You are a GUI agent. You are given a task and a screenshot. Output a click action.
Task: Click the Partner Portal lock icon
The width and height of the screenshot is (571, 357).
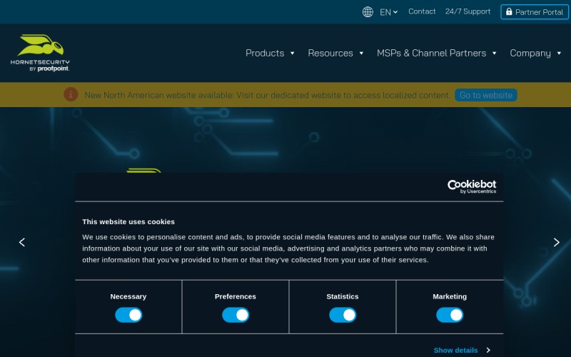point(509,11)
